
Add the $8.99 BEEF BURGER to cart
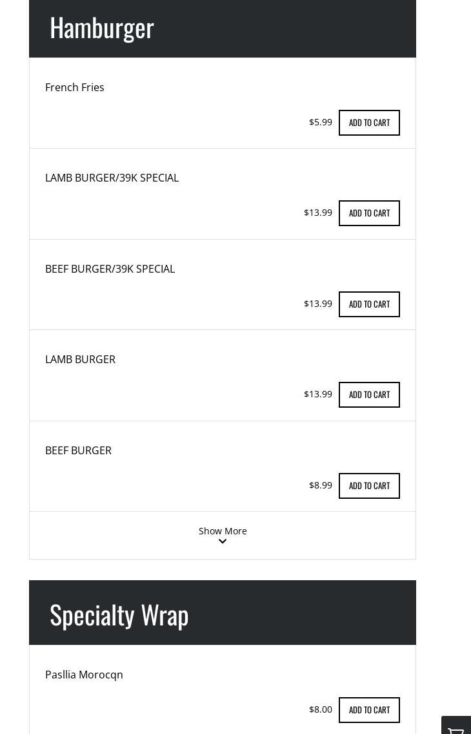pyautogui.click(x=369, y=486)
